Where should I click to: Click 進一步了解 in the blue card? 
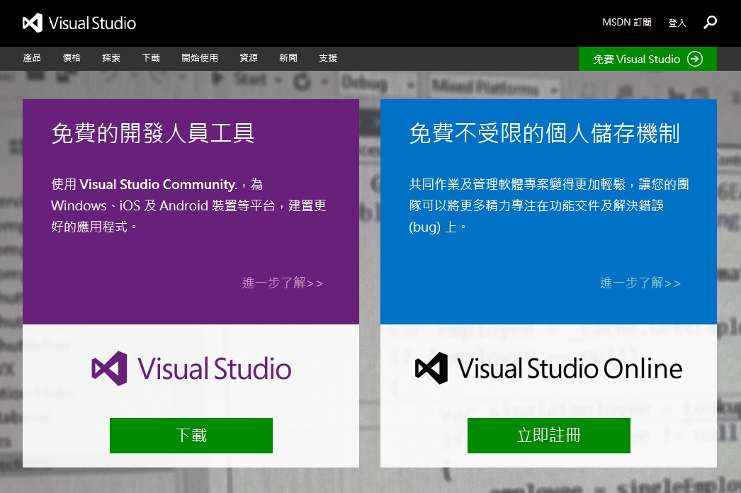pos(640,283)
